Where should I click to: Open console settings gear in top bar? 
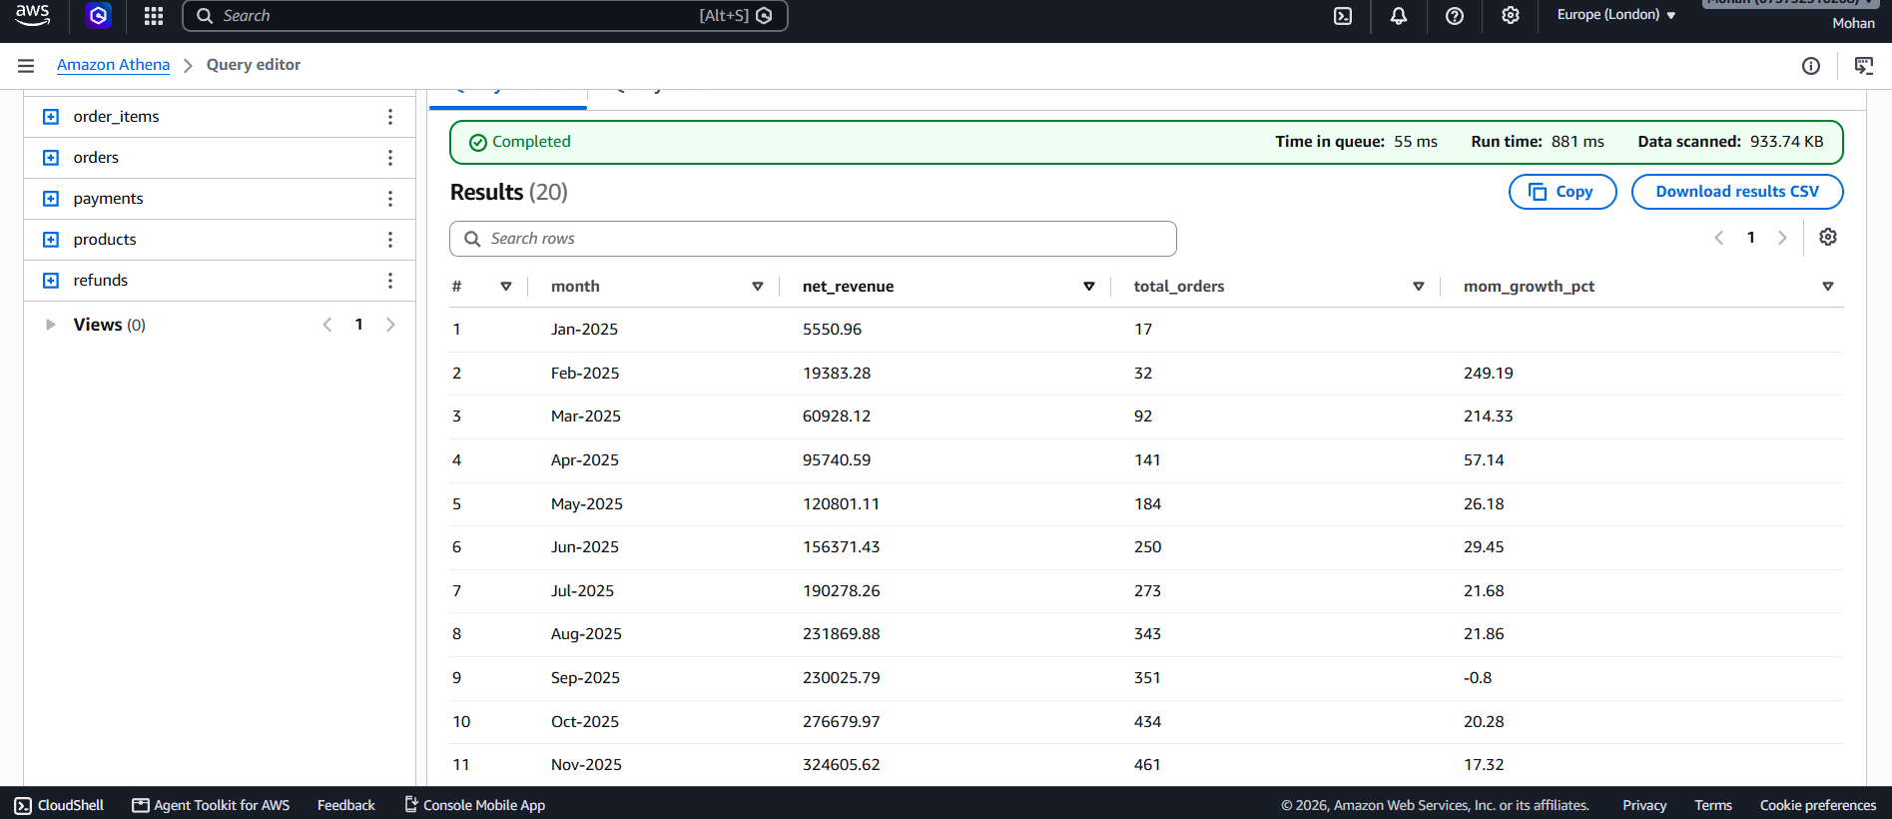tap(1511, 16)
